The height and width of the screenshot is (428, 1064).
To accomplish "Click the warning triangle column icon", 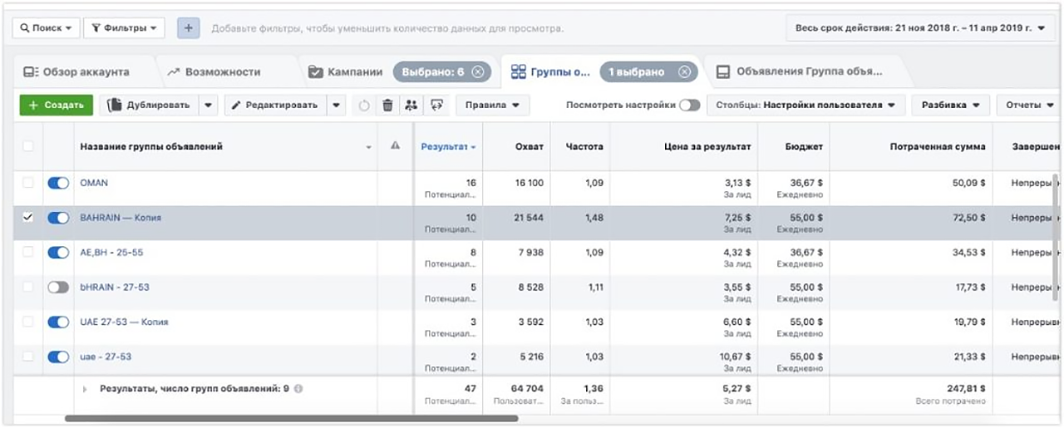I will point(396,146).
